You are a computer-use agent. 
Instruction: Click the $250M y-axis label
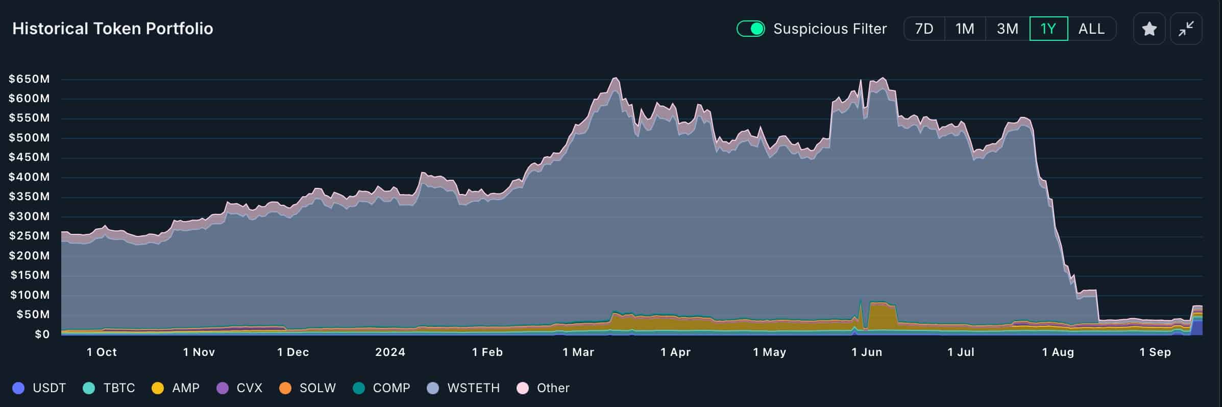[29, 236]
